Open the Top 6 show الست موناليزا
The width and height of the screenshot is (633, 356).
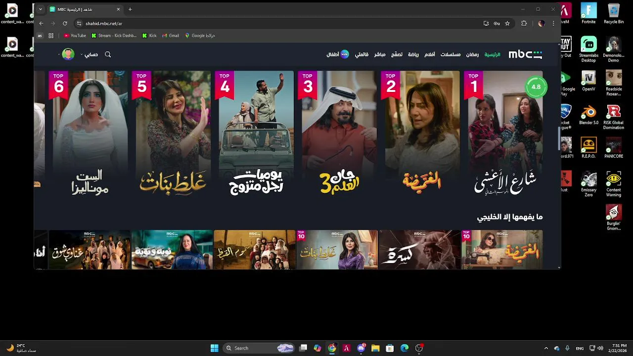coord(88,133)
